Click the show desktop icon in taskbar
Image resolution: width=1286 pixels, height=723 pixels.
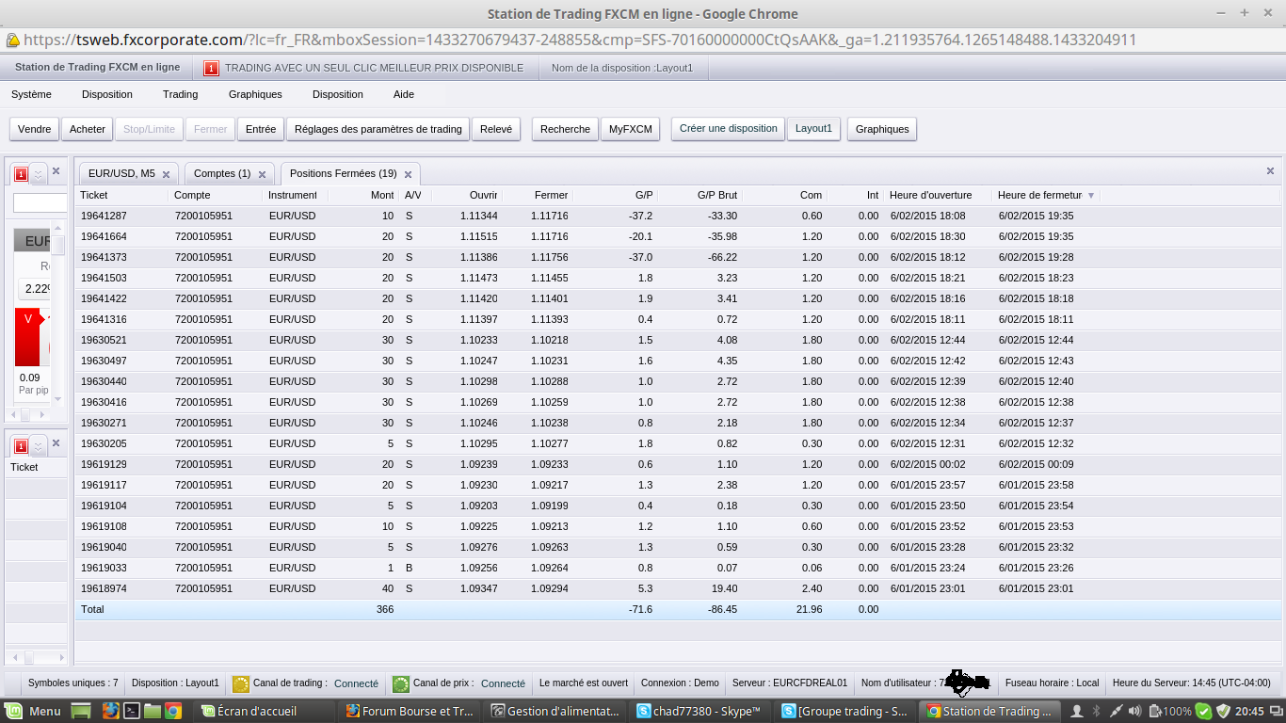tap(81, 712)
